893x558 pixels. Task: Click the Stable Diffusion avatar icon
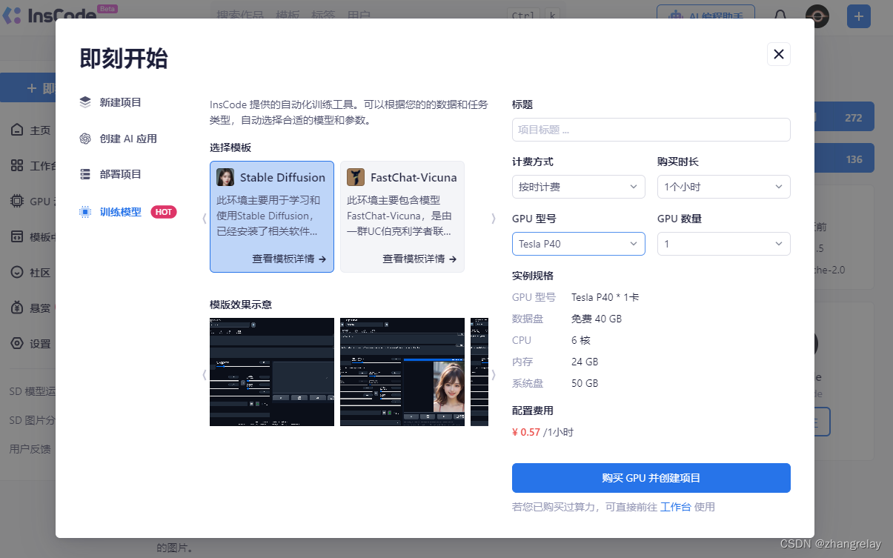click(x=225, y=177)
